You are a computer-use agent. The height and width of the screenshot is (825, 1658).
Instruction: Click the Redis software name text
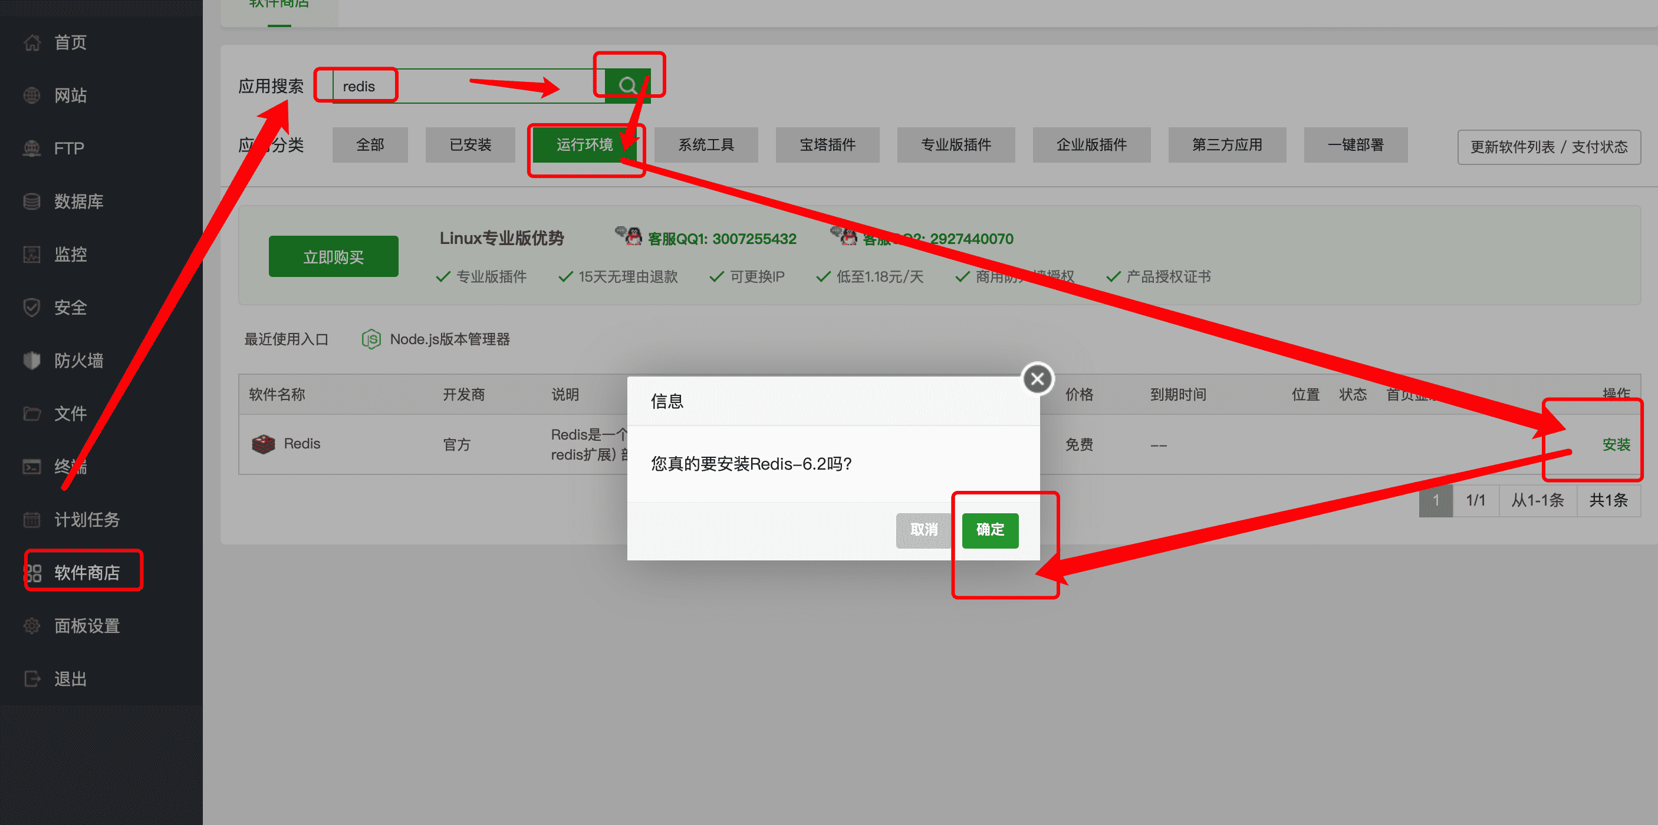302,444
